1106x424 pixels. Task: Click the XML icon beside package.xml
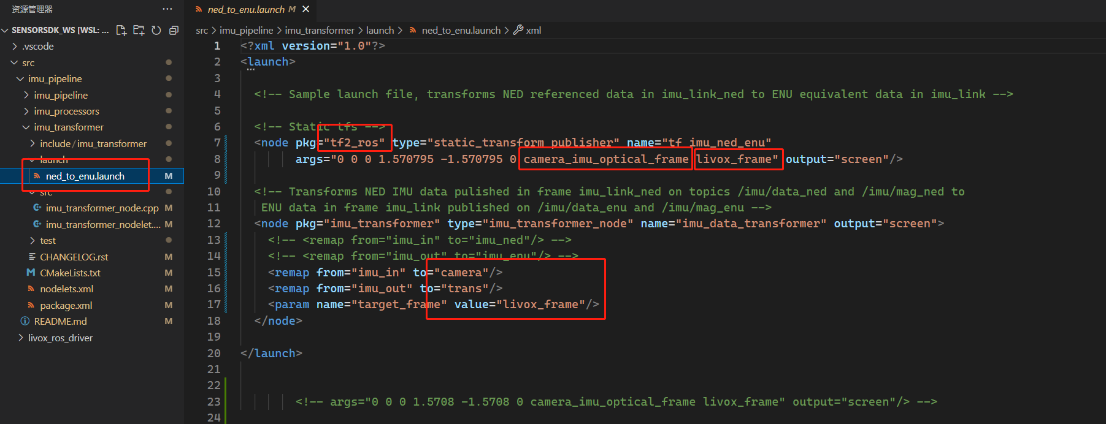click(31, 305)
